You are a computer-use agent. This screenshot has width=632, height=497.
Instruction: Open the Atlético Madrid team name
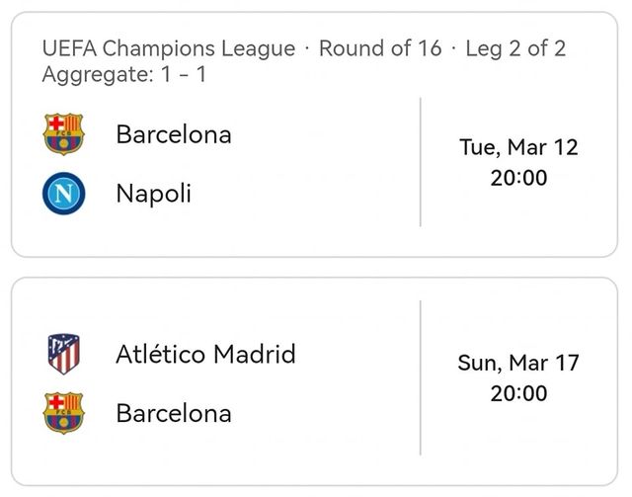click(x=206, y=354)
